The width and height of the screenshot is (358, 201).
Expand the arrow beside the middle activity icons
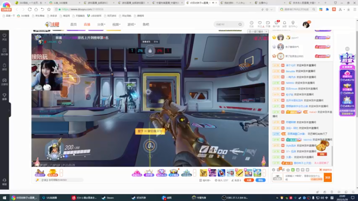(195, 173)
